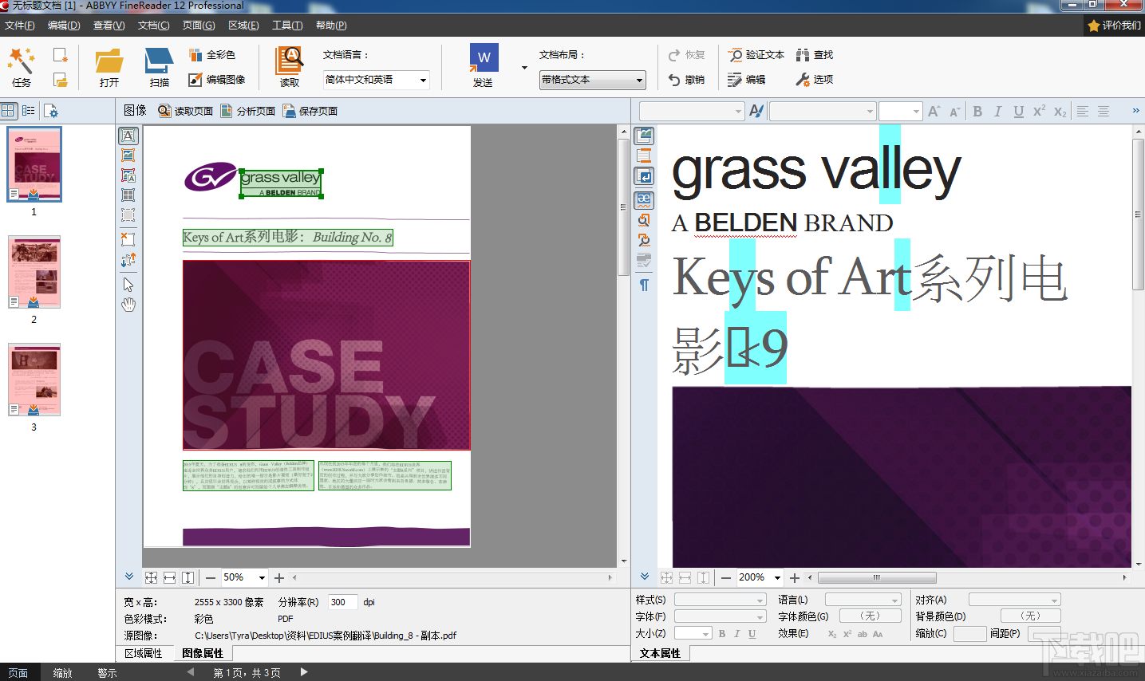Open the 文件 menu
This screenshot has width=1145, height=681.
[20, 25]
